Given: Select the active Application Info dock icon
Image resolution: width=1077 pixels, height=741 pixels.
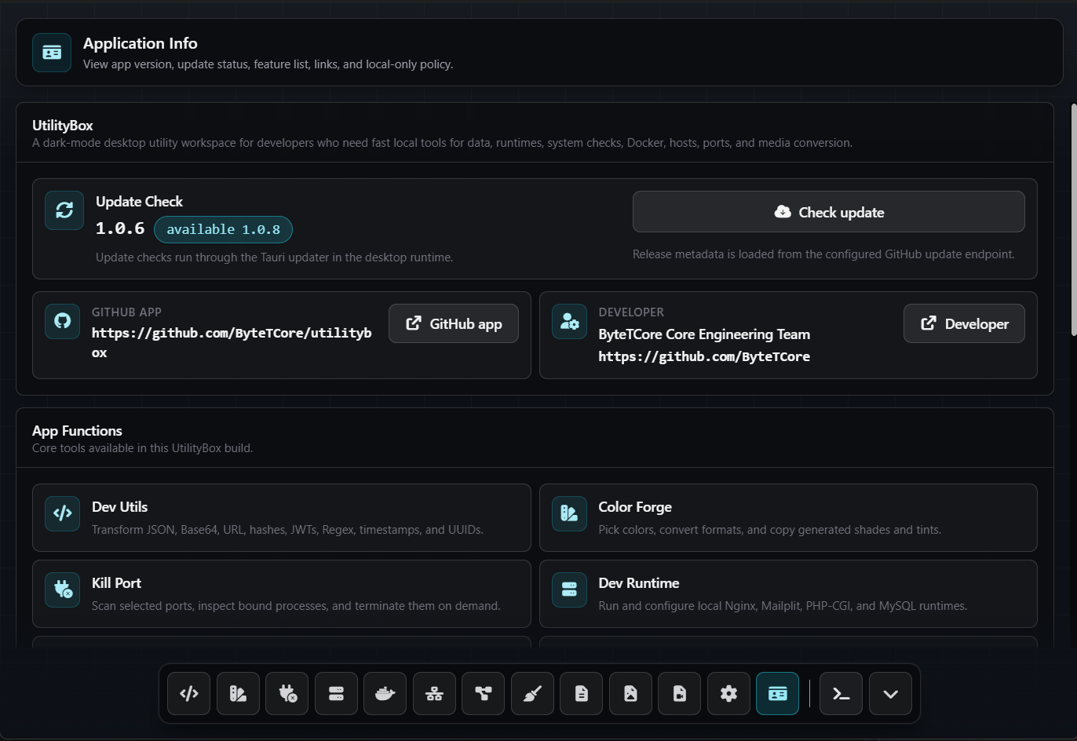Looking at the screenshot, I should point(778,694).
